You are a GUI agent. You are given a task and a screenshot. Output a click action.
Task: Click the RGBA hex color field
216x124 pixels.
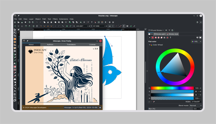(x=196, y=102)
